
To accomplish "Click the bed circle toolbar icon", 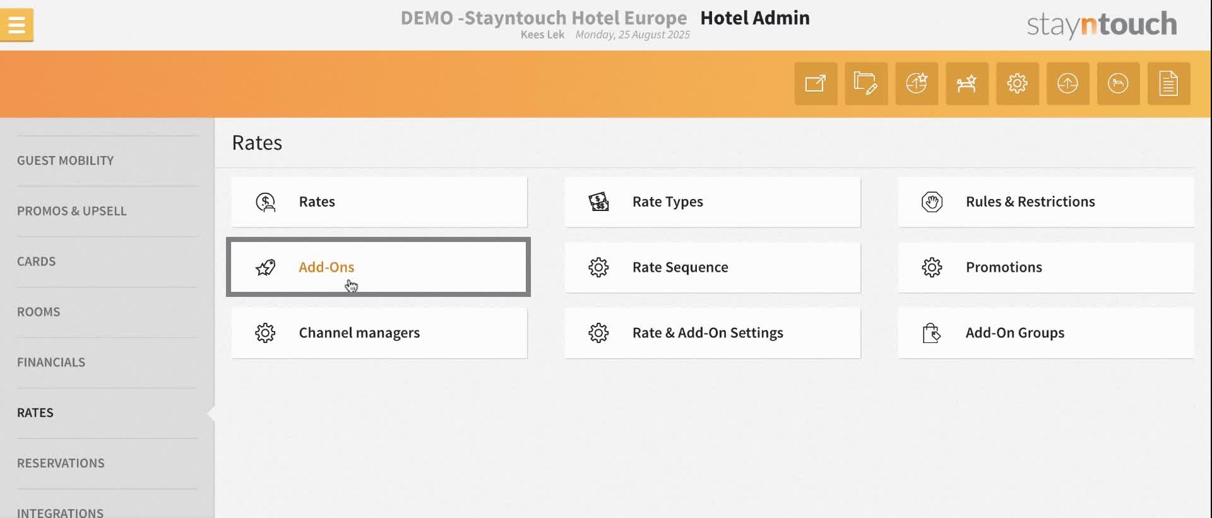I will tap(1119, 83).
